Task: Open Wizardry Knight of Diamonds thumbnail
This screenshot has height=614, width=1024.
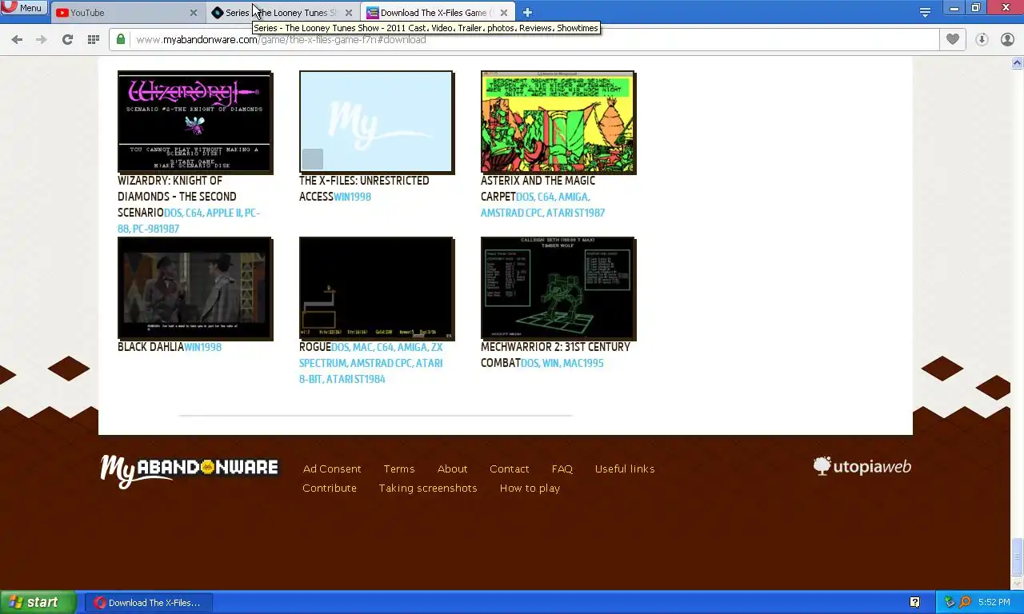Action: pos(195,122)
